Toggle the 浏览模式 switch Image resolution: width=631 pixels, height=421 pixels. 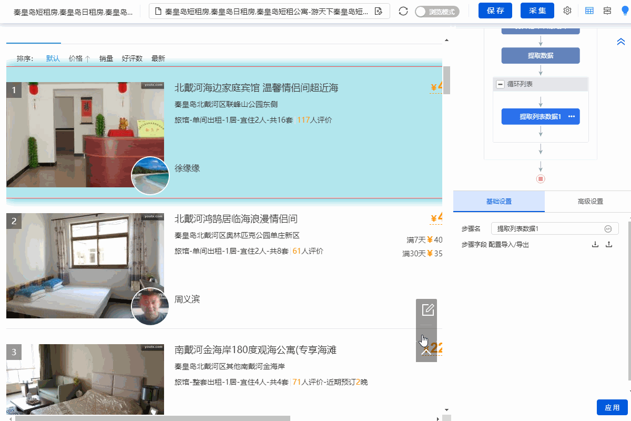437,11
